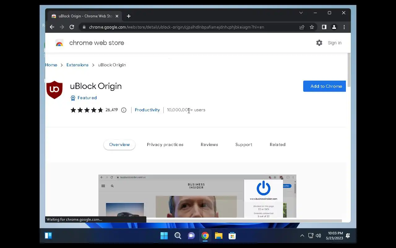This screenshot has height=248, width=396.
Task: Click the browser forward arrow
Action: (62, 27)
